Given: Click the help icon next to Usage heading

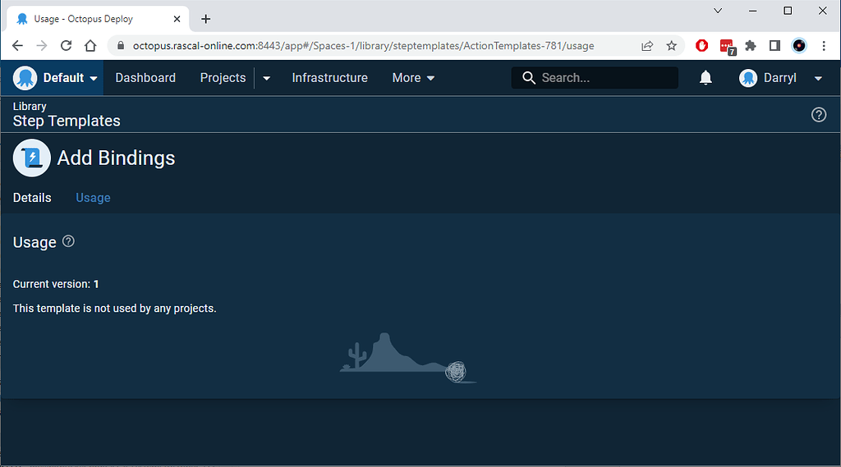Looking at the screenshot, I should coord(68,241).
